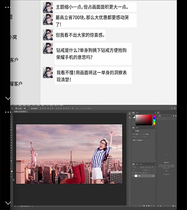This screenshot has height=210, width=187.
Task: Open the workspace switcher icon
Action: [x=175, y=108]
